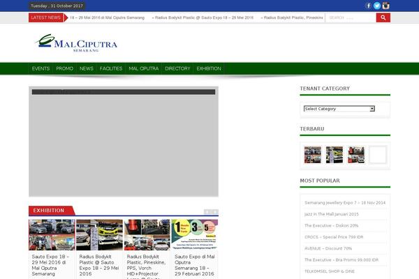
Task: Go to the News menu item
Action: tap(87, 68)
